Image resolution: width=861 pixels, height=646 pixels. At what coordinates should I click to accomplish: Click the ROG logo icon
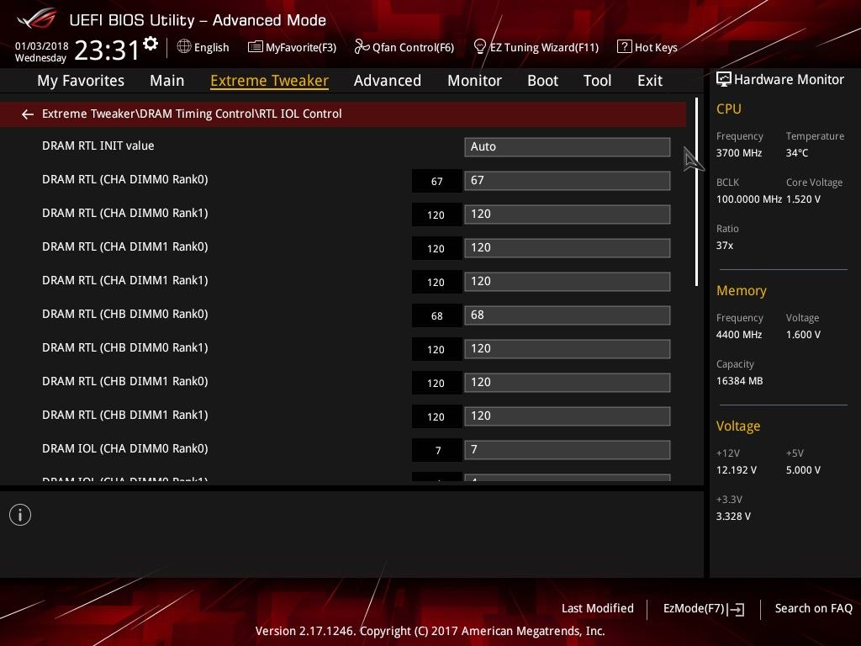[x=36, y=19]
